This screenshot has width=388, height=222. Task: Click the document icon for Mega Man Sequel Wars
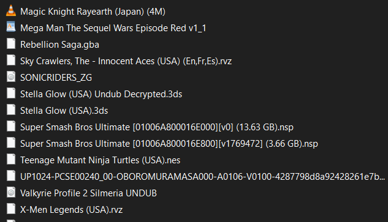click(x=11, y=28)
